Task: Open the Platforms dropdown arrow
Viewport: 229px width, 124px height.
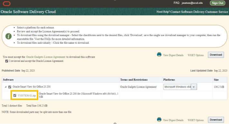Action: click(x=194, y=87)
